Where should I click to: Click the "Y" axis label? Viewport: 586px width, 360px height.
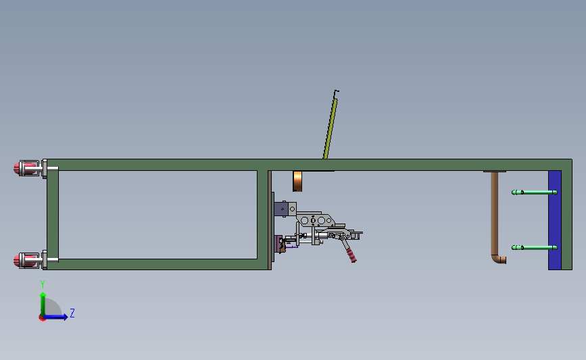coord(43,284)
